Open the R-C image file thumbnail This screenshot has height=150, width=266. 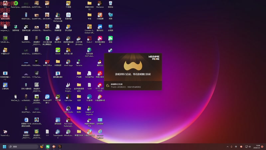[x=47, y=4]
